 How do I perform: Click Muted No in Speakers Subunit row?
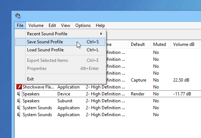point(156,101)
